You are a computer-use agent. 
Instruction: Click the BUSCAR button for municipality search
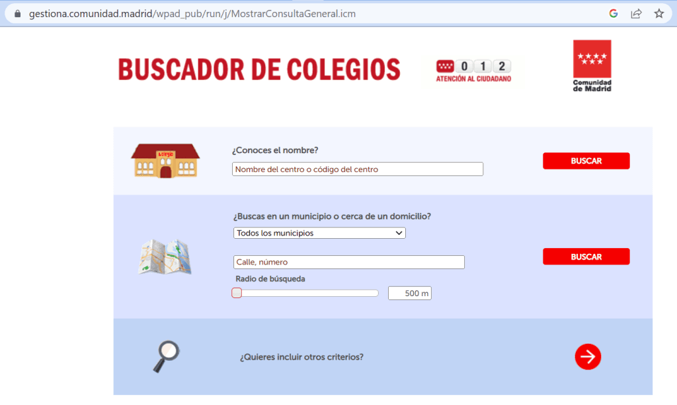[x=586, y=257]
